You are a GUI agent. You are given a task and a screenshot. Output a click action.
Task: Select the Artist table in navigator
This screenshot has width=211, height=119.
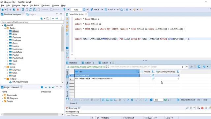pos(15,34)
